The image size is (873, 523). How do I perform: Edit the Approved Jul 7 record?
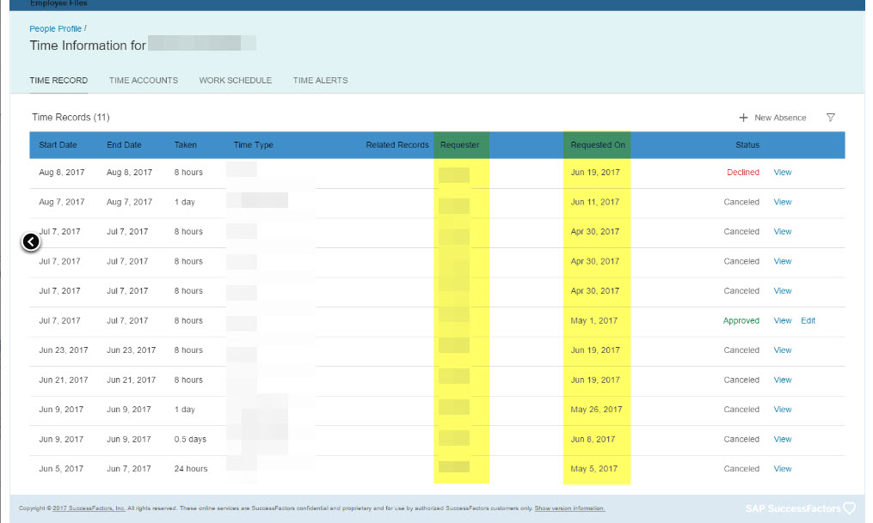pos(808,320)
